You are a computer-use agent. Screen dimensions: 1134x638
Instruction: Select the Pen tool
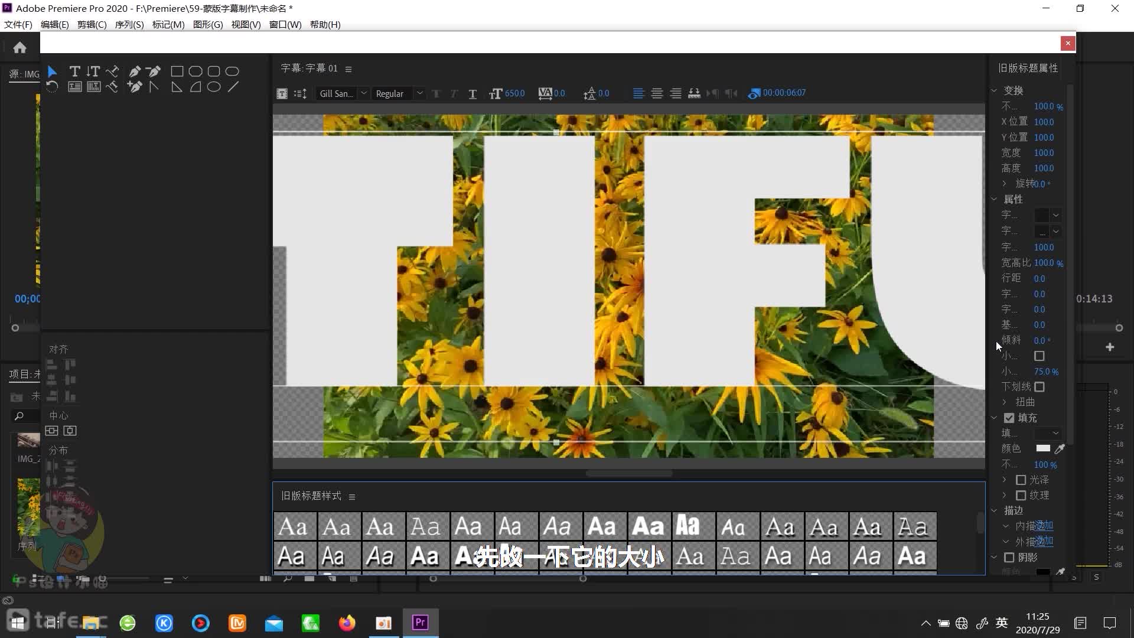pos(135,71)
